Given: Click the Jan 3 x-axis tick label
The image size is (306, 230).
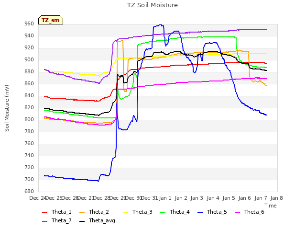Looking at the screenshot, I should click(197, 198).
